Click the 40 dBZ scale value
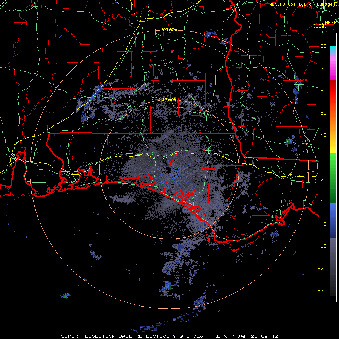The height and width of the screenshot is (339, 339). pyautogui.click(x=324, y=135)
